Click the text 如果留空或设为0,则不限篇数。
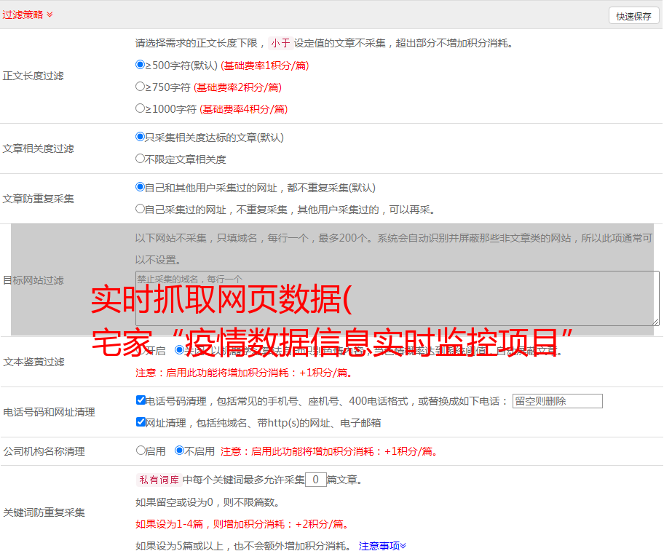664x559 pixels. tap(207, 502)
